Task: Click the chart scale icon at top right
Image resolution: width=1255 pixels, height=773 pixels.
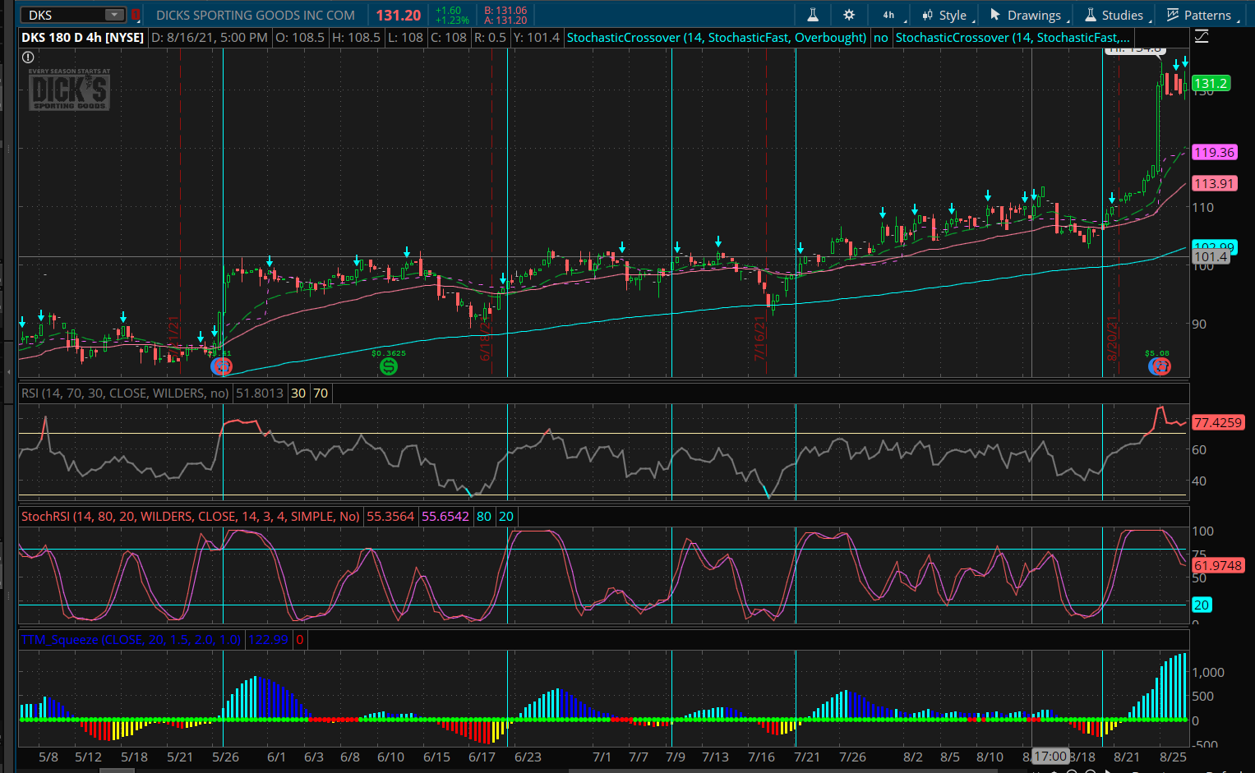Action: pyautogui.click(x=1202, y=37)
